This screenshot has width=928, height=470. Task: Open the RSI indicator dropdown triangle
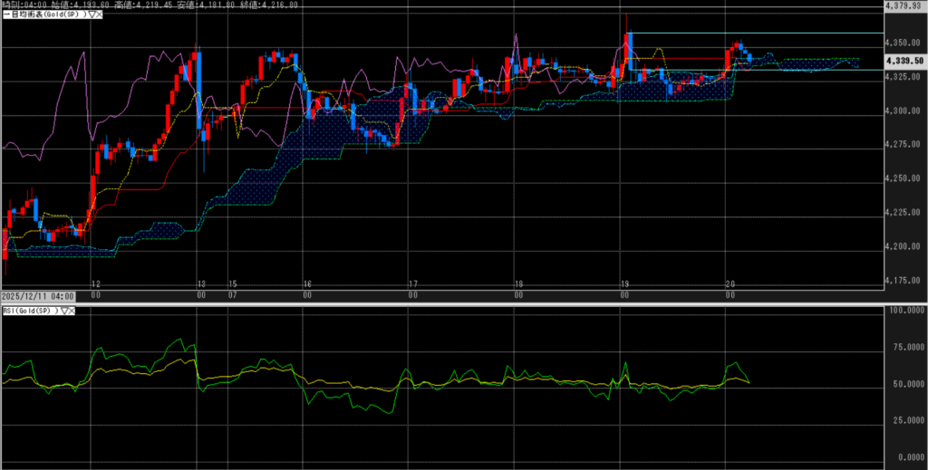[64, 311]
